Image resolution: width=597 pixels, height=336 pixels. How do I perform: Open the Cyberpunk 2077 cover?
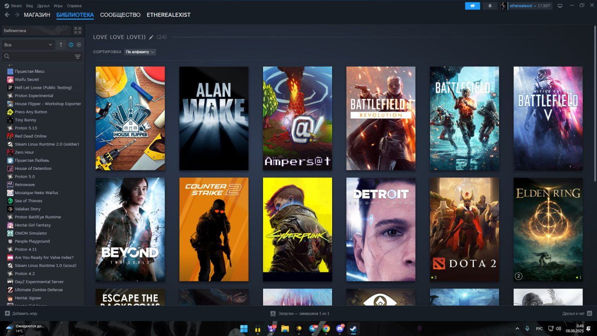coord(298,230)
